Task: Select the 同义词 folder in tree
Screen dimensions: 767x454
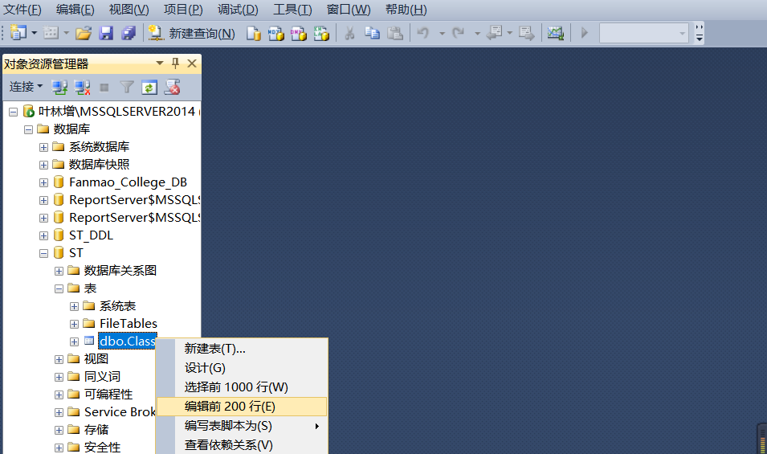Action: (102, 377)
